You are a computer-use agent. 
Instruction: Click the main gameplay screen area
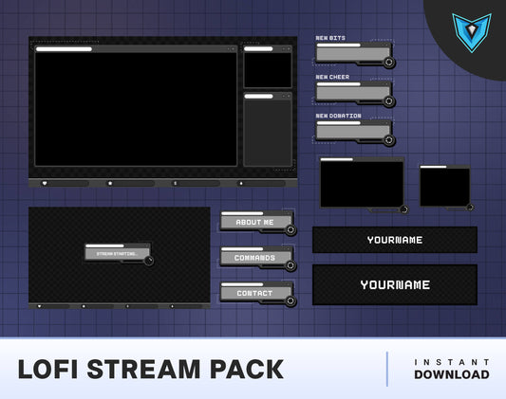coord(136,109)
